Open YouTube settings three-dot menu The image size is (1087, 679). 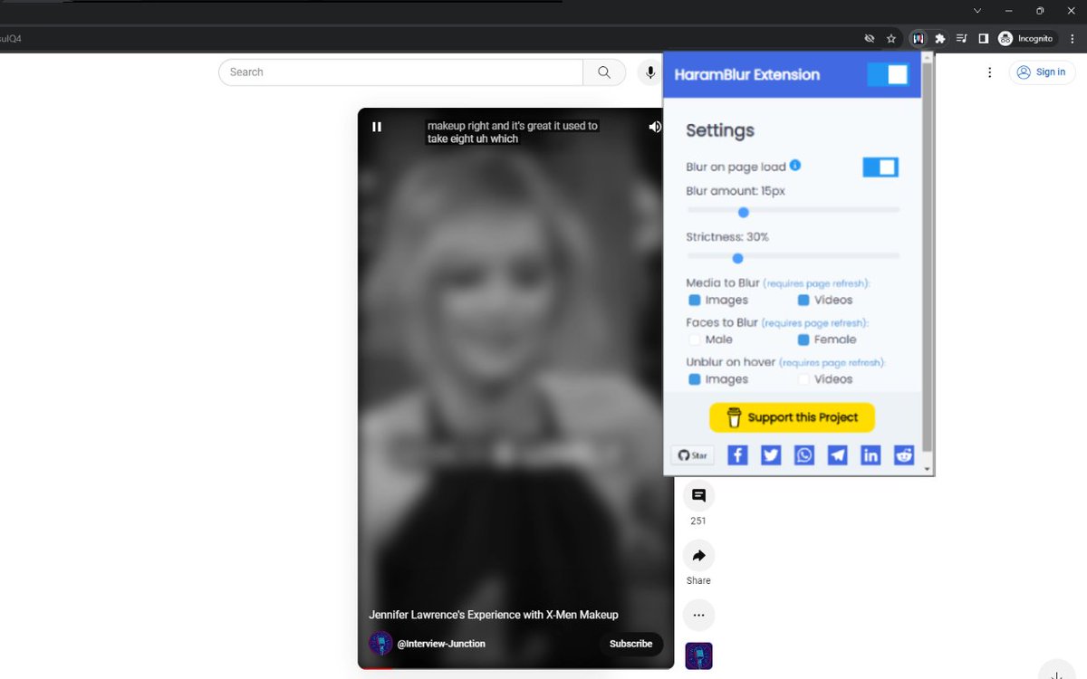click(989, 72)
